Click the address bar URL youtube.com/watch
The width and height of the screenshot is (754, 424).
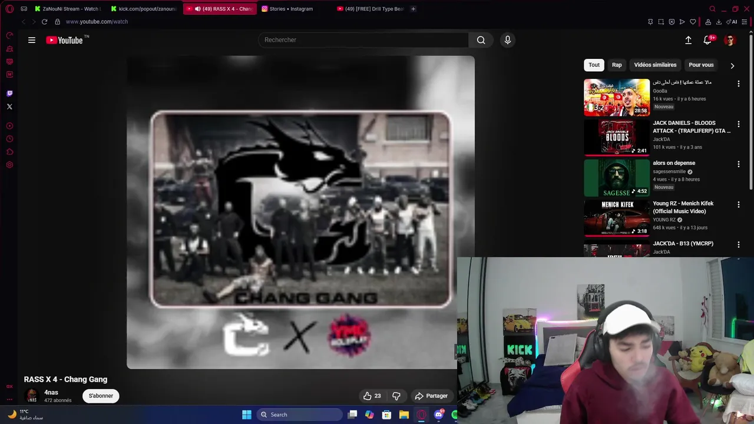click(97, 22)
